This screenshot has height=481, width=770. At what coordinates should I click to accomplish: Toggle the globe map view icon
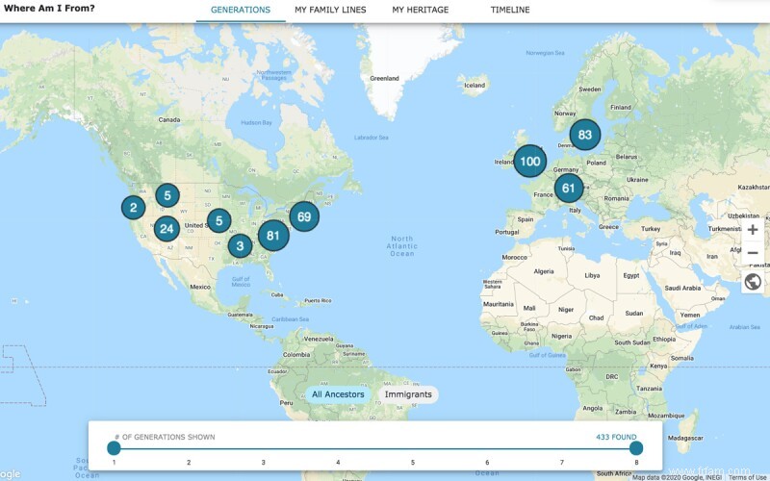point(753,282)
